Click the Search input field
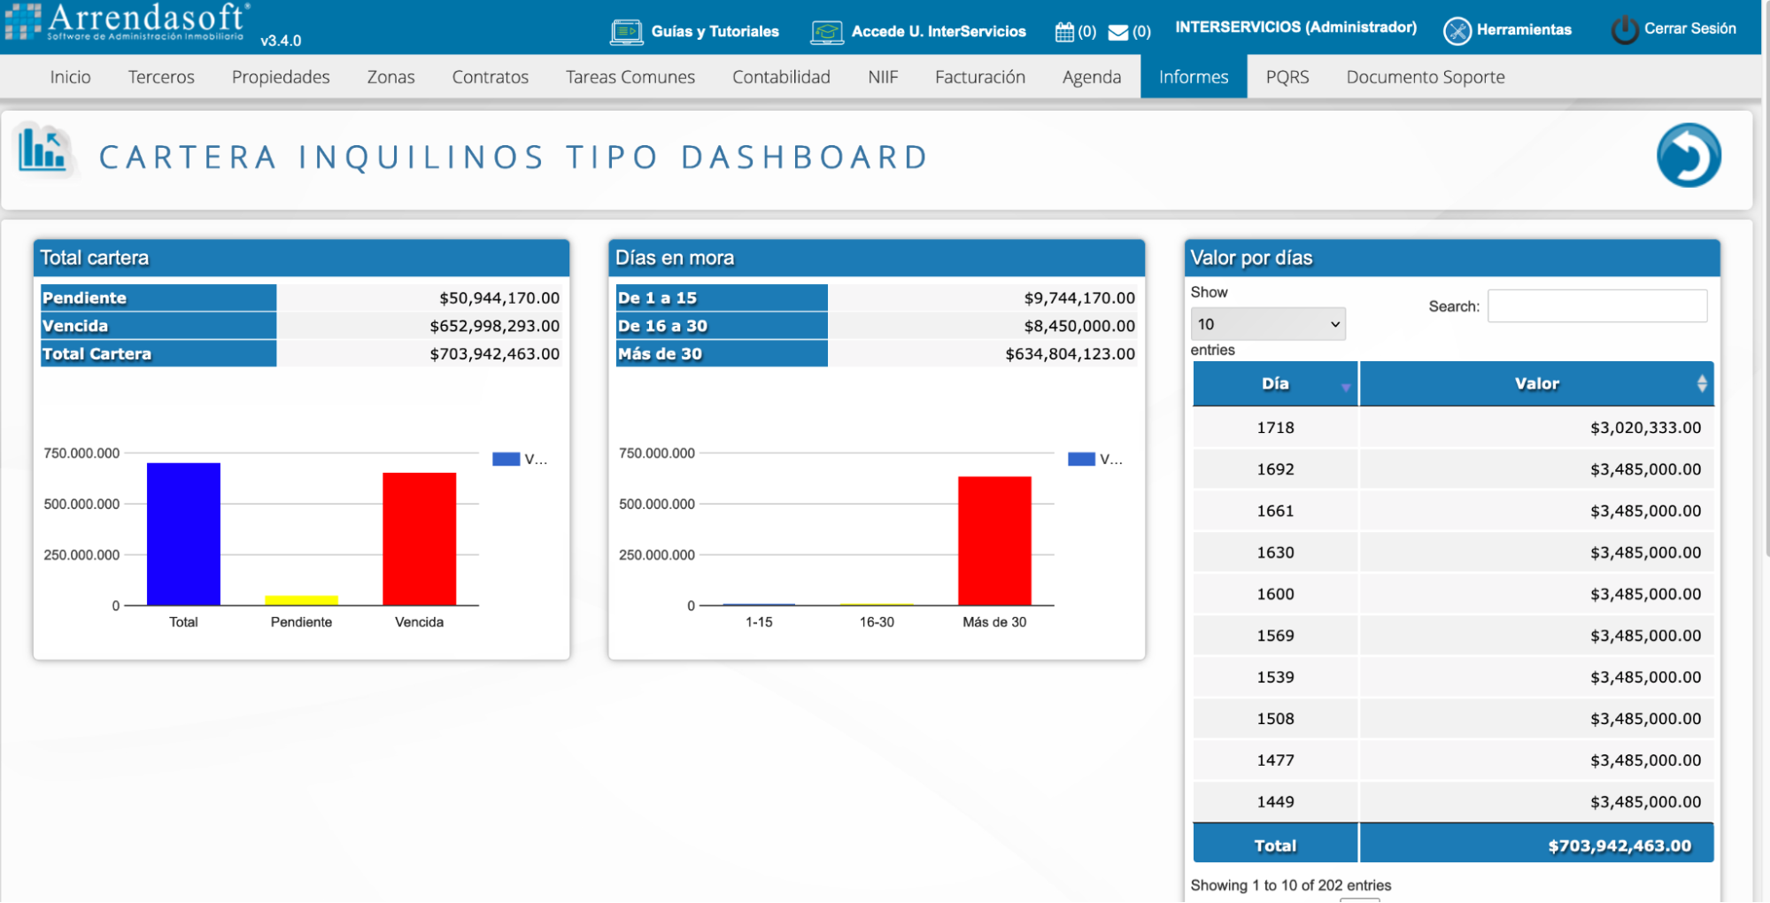1770x903 pixels. click(x=1596, y=306)
